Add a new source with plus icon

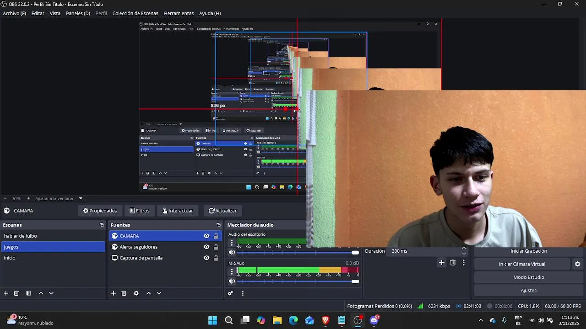pos(114,293)
